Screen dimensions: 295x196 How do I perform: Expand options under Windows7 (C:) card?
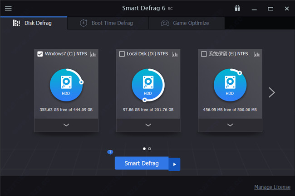[x=66, y=125]
